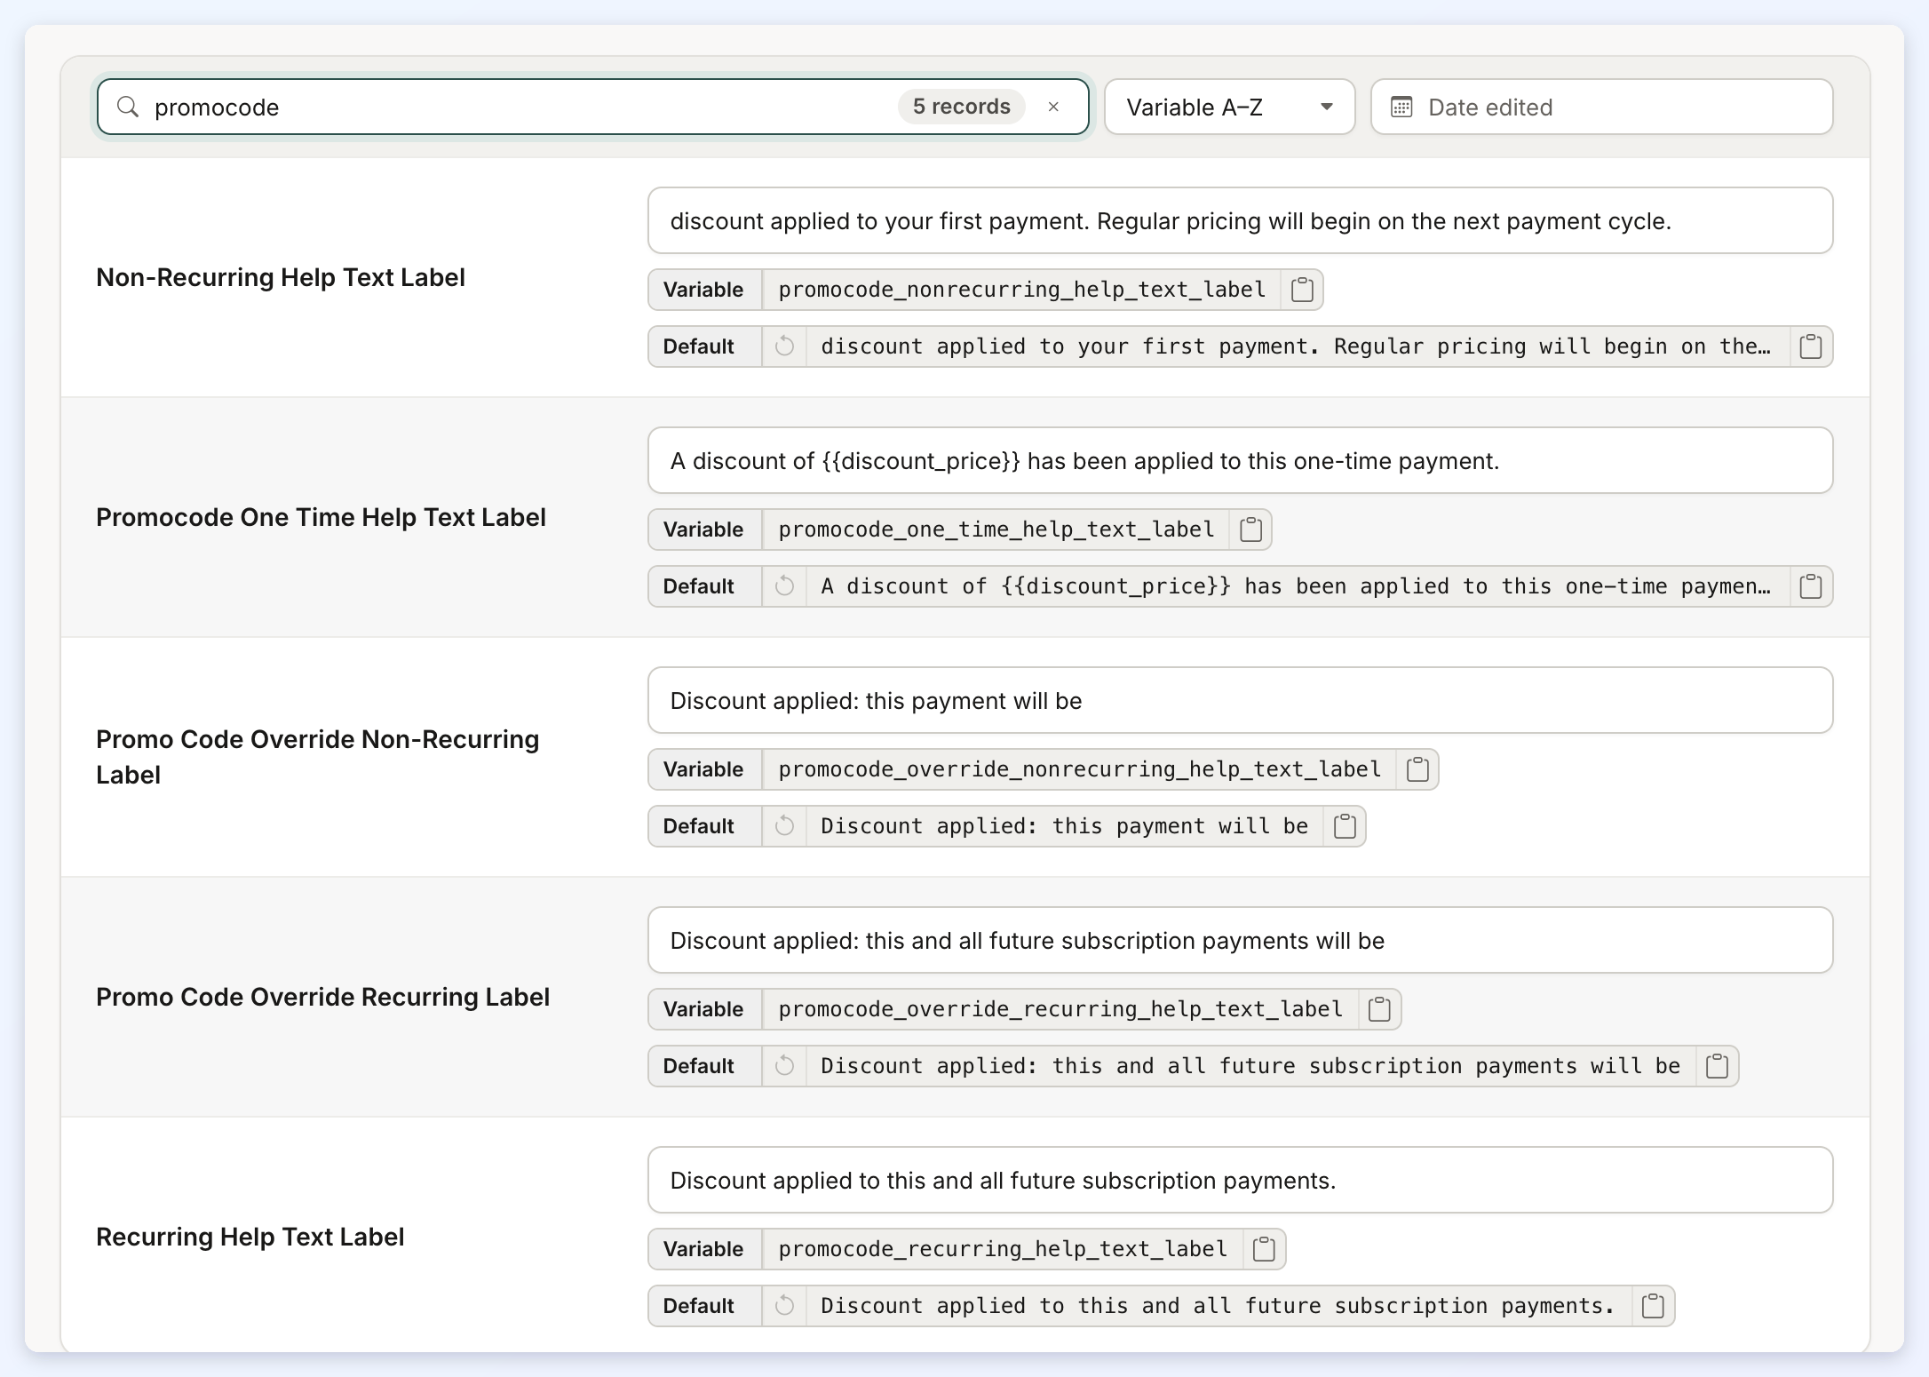Click the promocode_recurring_help_text_label variable name

(1003, 1249)
